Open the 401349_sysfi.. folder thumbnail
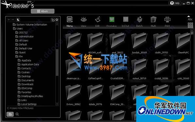The height and width of the screenshot is (122, 195). 95,43
